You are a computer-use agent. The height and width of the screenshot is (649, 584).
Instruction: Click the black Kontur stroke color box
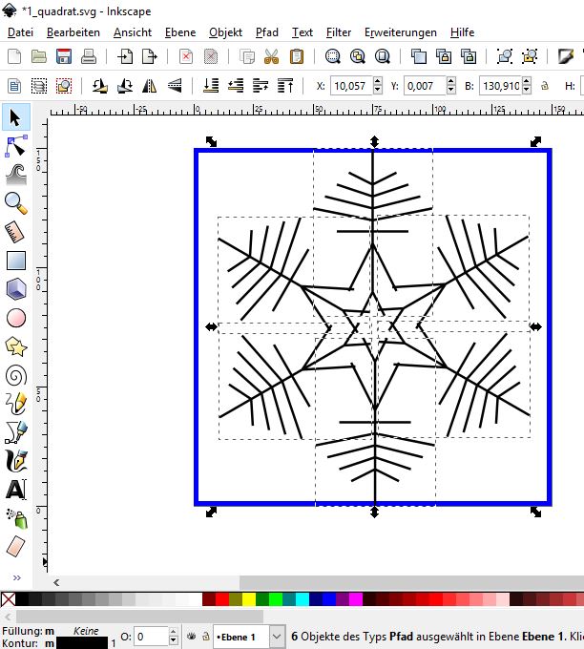81,643
